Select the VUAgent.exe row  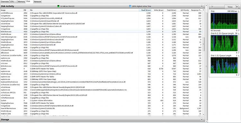click(101, 16)
